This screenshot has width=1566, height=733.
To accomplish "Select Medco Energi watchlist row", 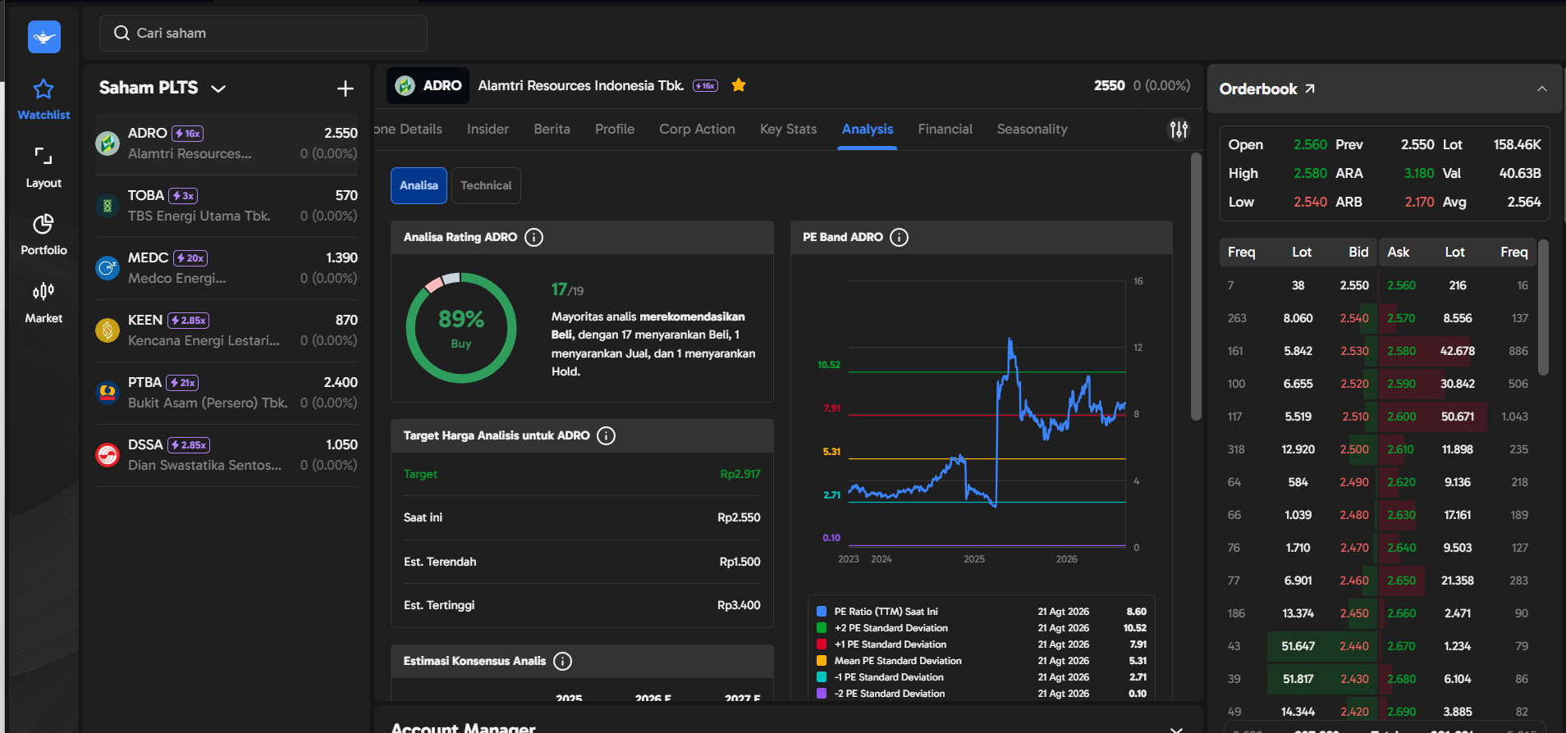I will tap(227, 268).
